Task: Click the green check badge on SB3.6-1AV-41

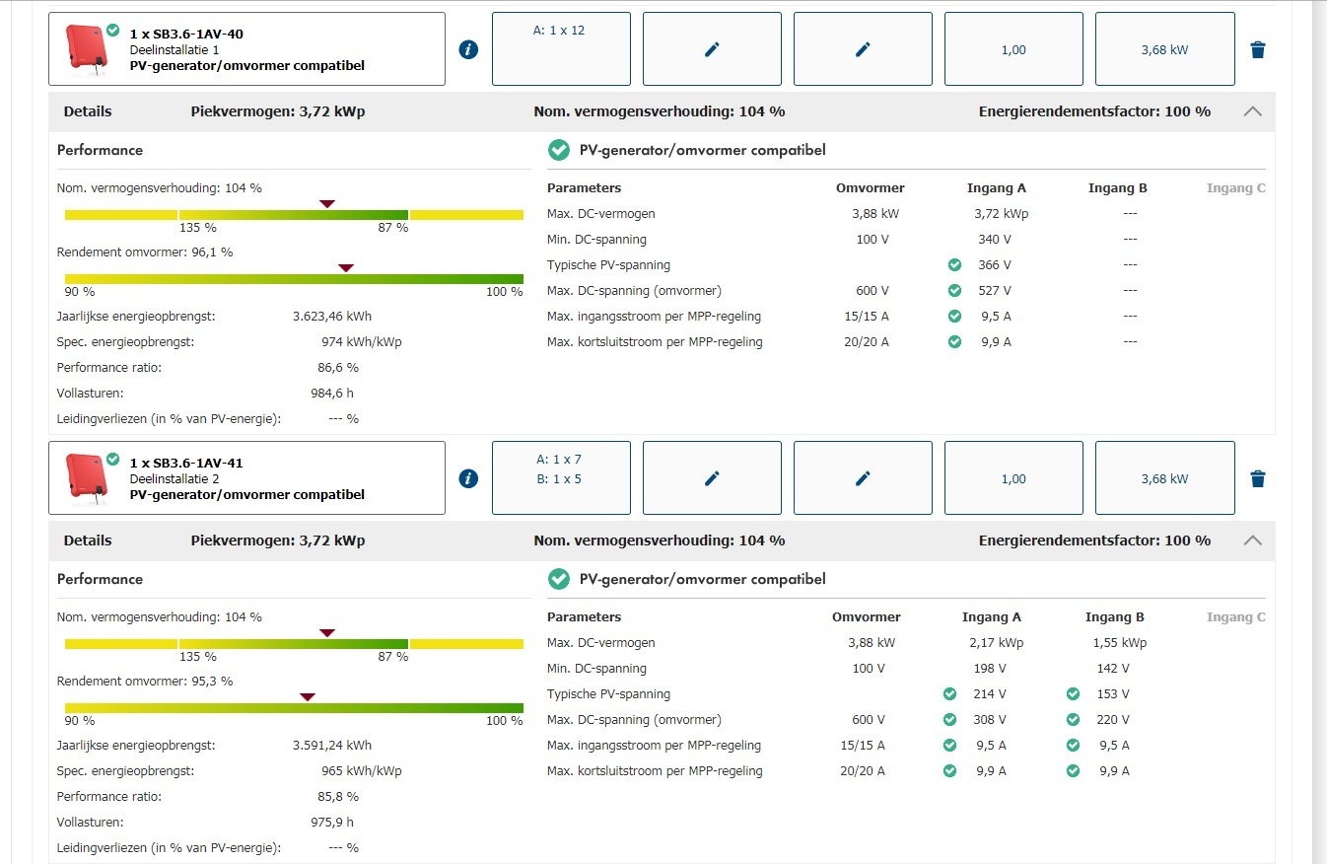Action: pos(112,460)
